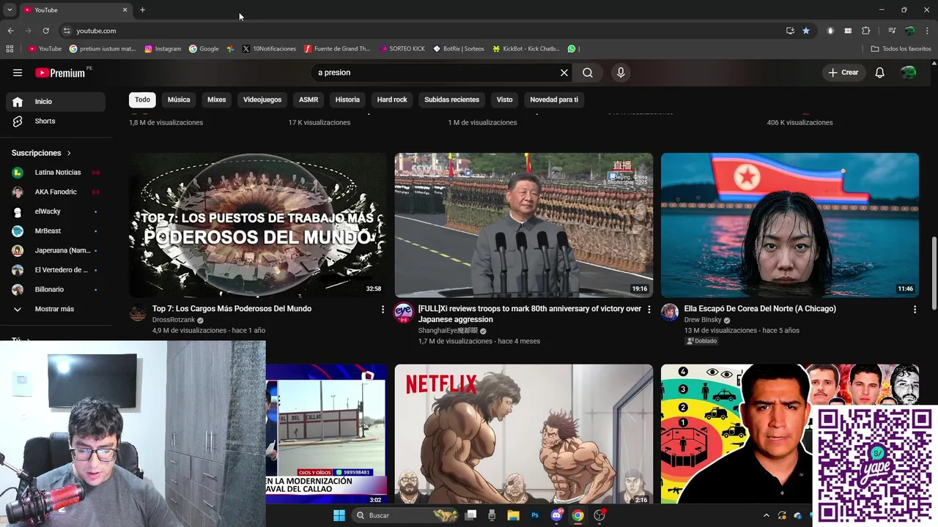
Task: Open the elWacky subscription
Action: tap(57, 212)
